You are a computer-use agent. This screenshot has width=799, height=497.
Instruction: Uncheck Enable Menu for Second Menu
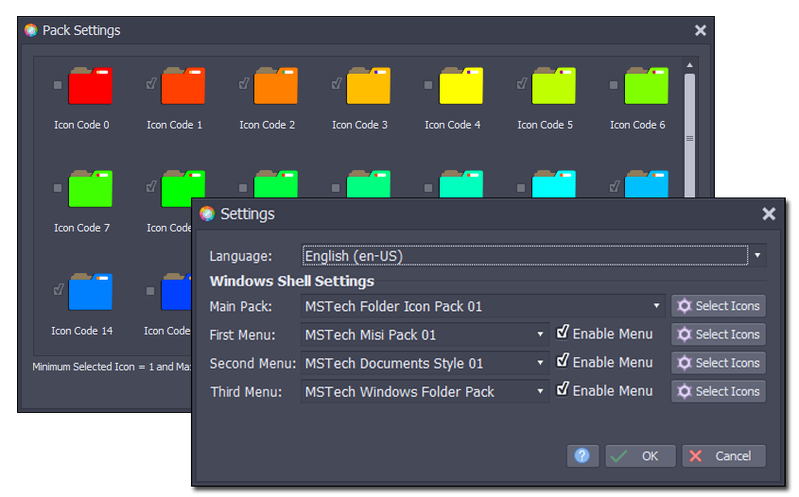click(563, 362)
